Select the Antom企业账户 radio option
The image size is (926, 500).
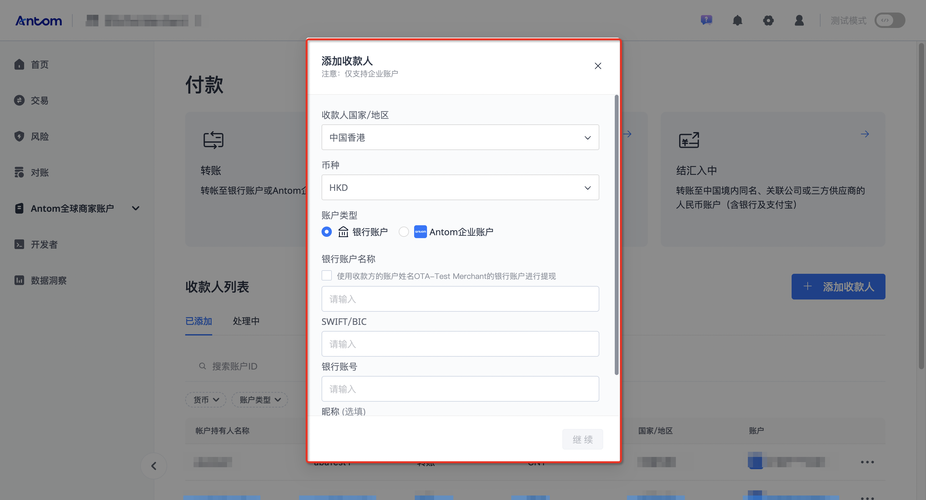tap(404, 232)
